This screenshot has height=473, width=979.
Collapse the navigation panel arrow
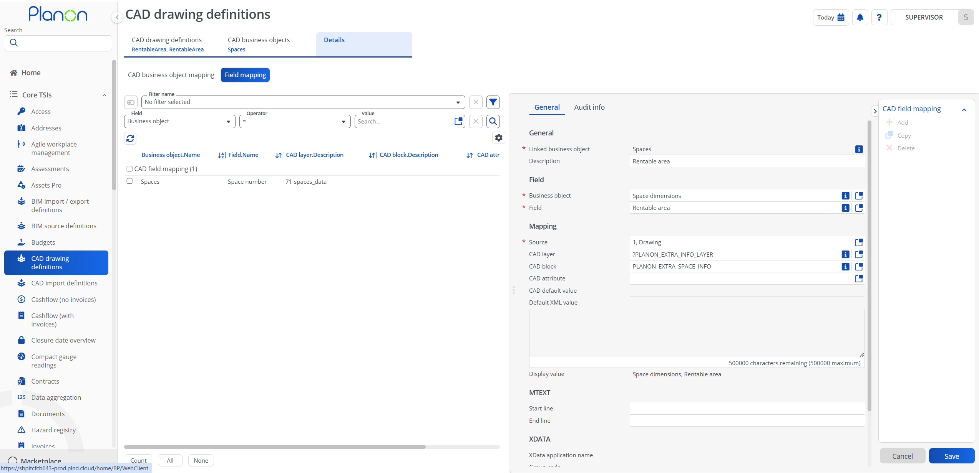click(117, 17)
